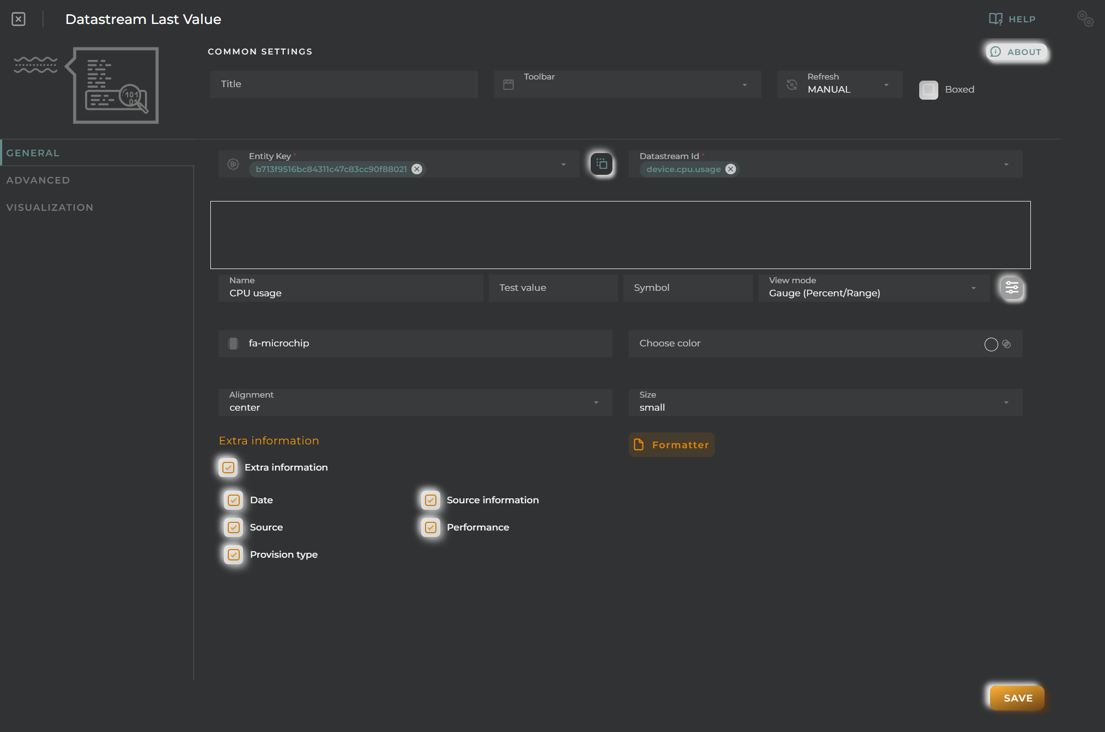Click the Choose color field
The image size is (1105, 732).
[x=825, y=344]
